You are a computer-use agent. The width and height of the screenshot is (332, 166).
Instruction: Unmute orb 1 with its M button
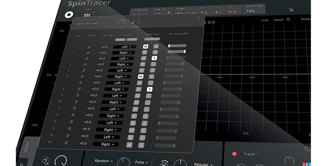tap(146, 46)
